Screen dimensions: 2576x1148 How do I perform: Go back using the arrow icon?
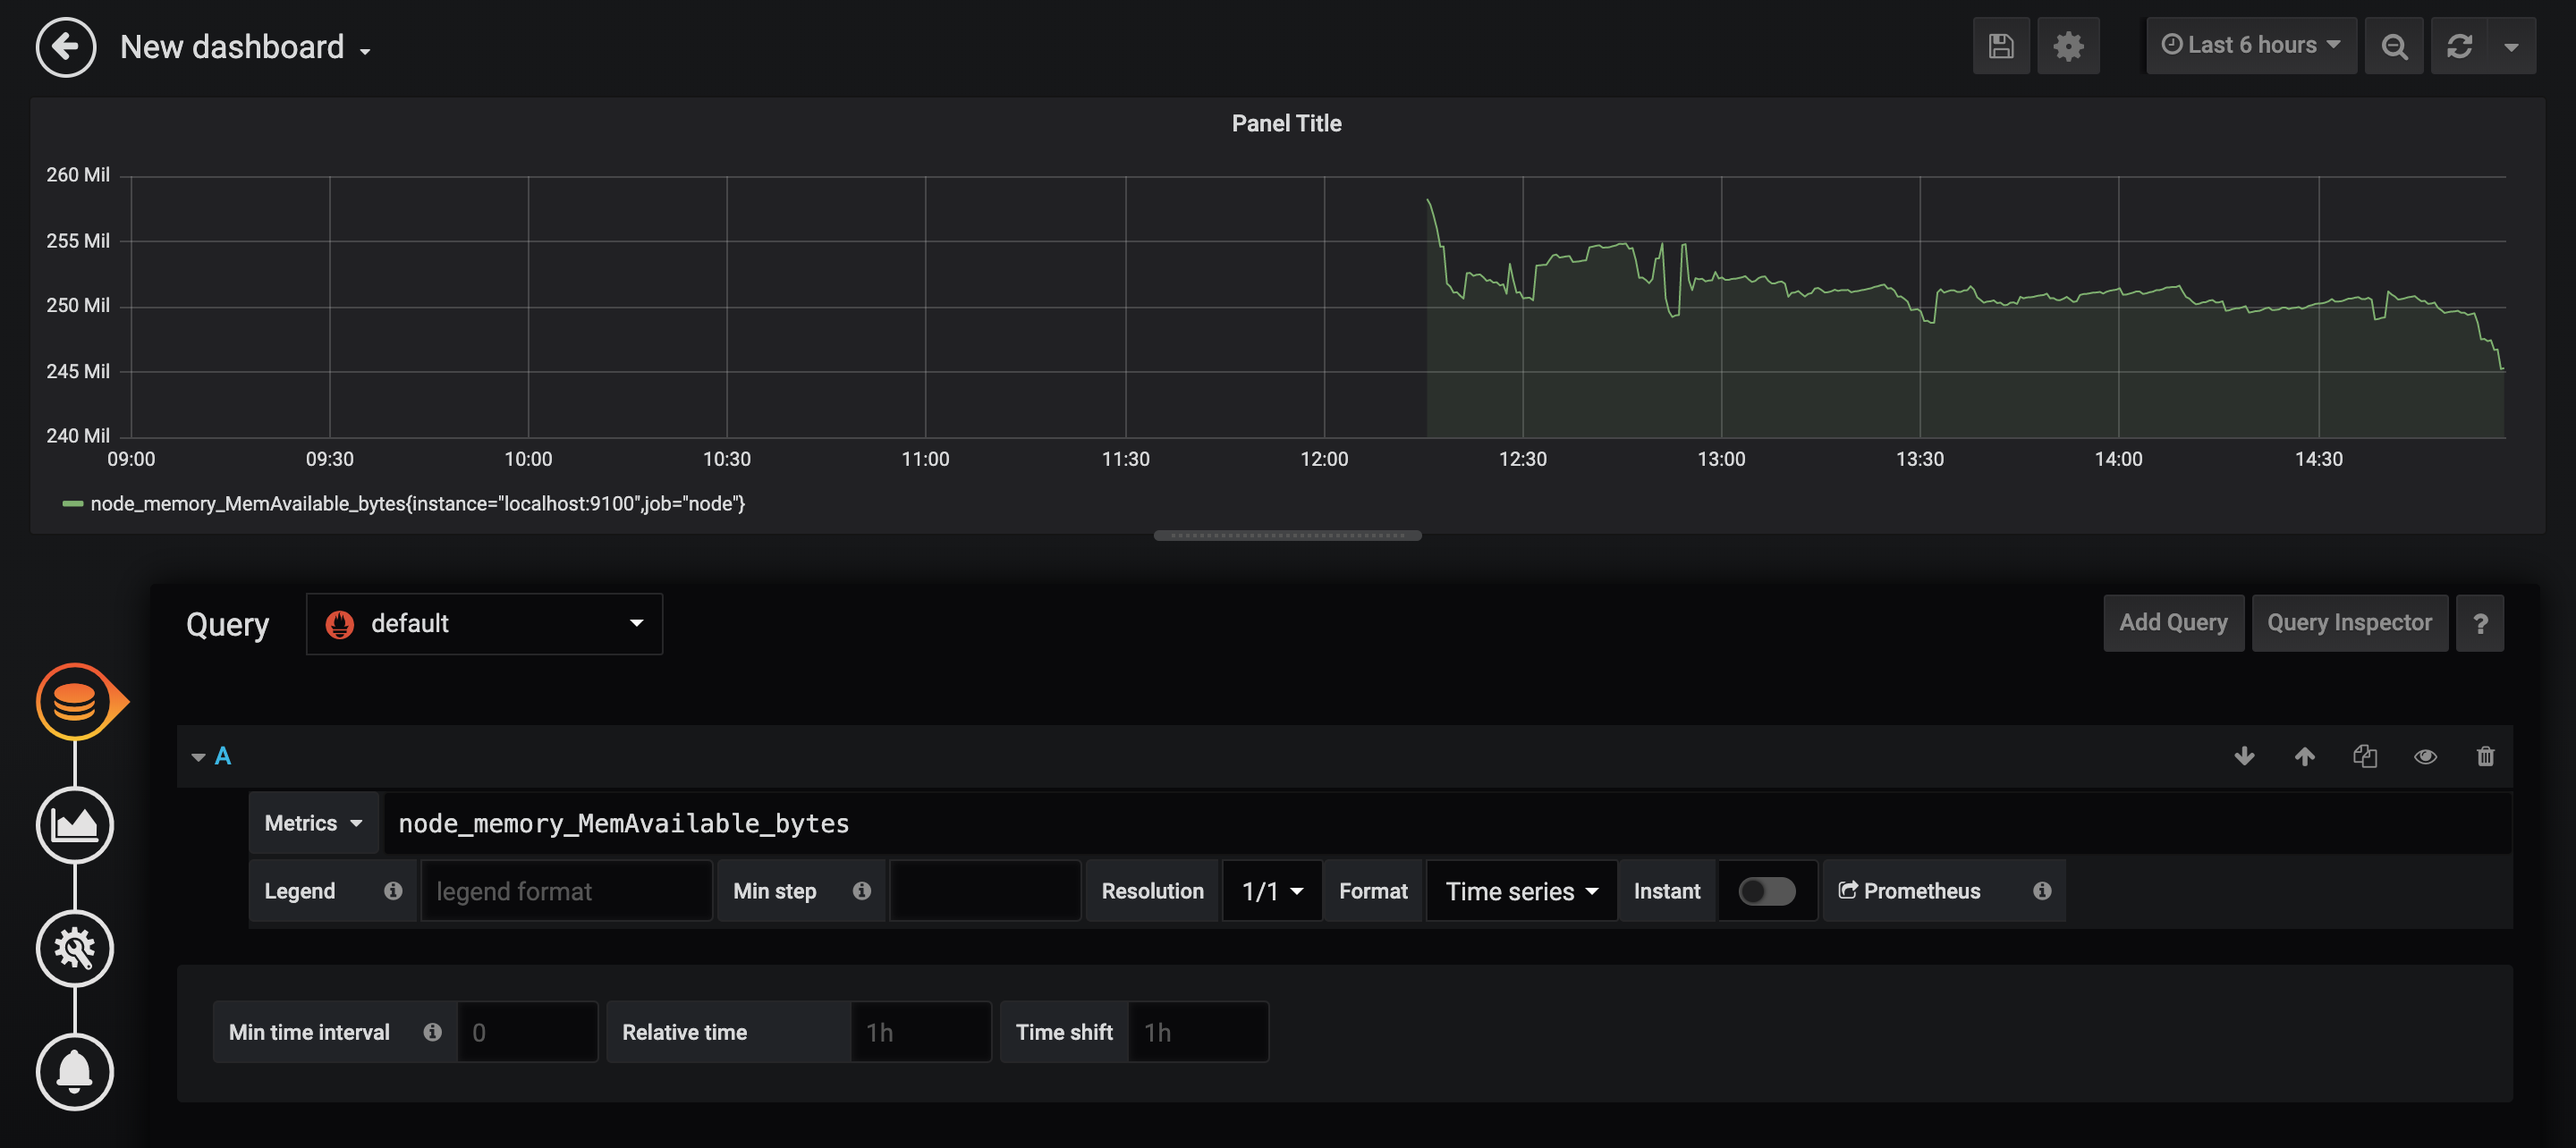click(66, 46)
